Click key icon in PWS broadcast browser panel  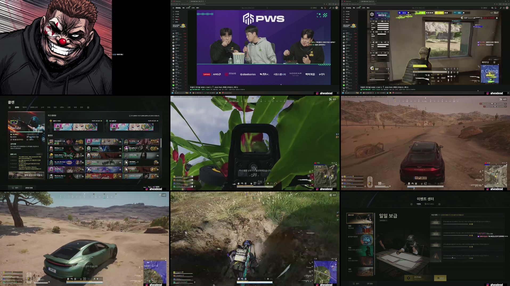click(330, 8)
